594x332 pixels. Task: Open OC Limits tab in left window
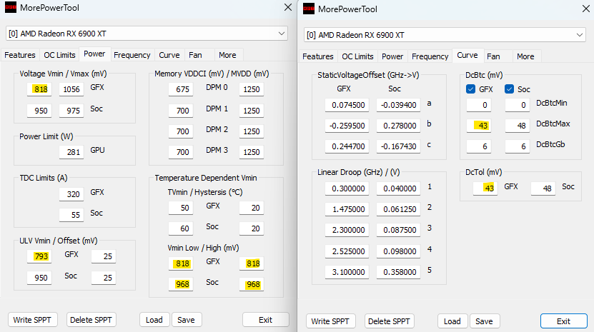59,55
